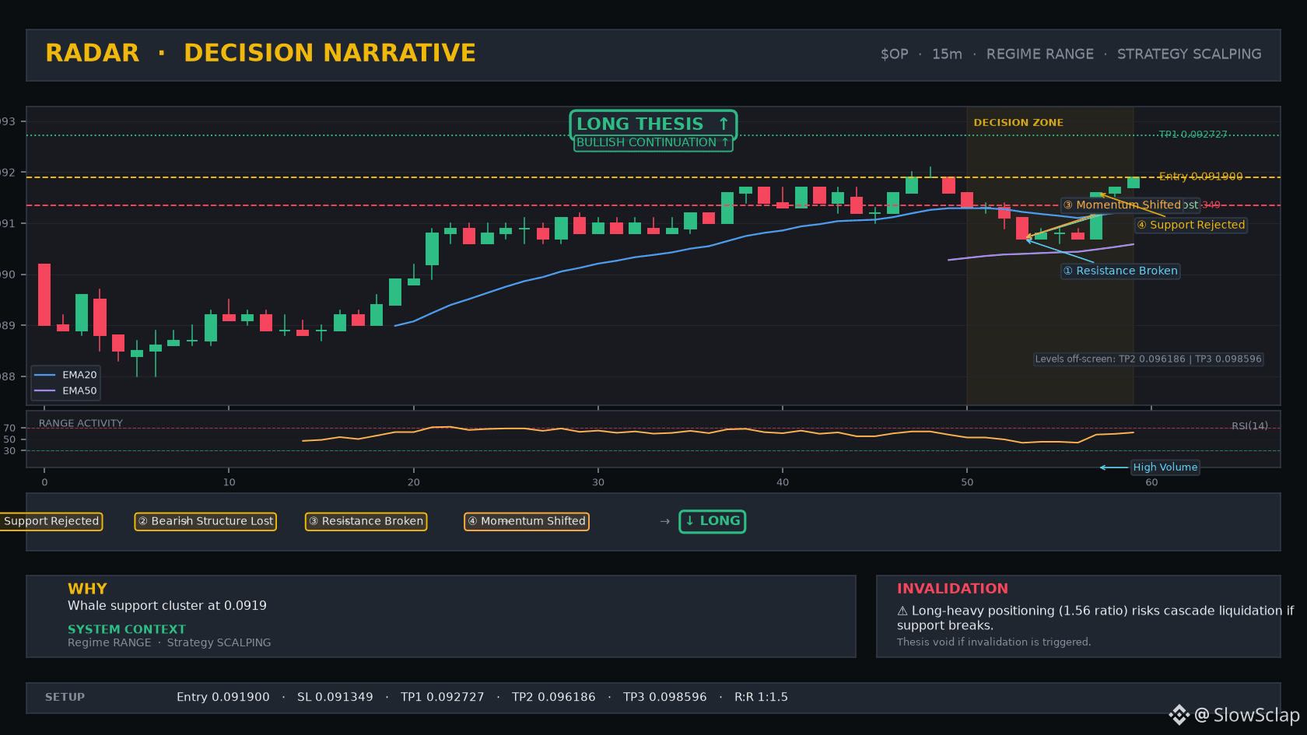The image size is (1307, 735).
Task: Toggle the EMA50 legend entry
Action: [66, 391]
